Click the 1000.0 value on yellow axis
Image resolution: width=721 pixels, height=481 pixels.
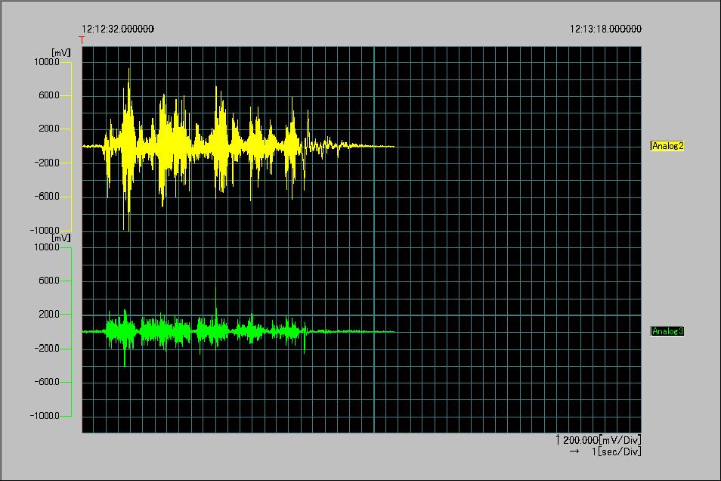tap(47, 62)
